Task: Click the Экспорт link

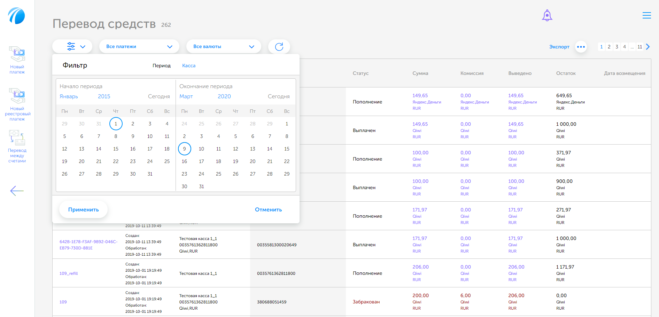Action: point(559,47)
